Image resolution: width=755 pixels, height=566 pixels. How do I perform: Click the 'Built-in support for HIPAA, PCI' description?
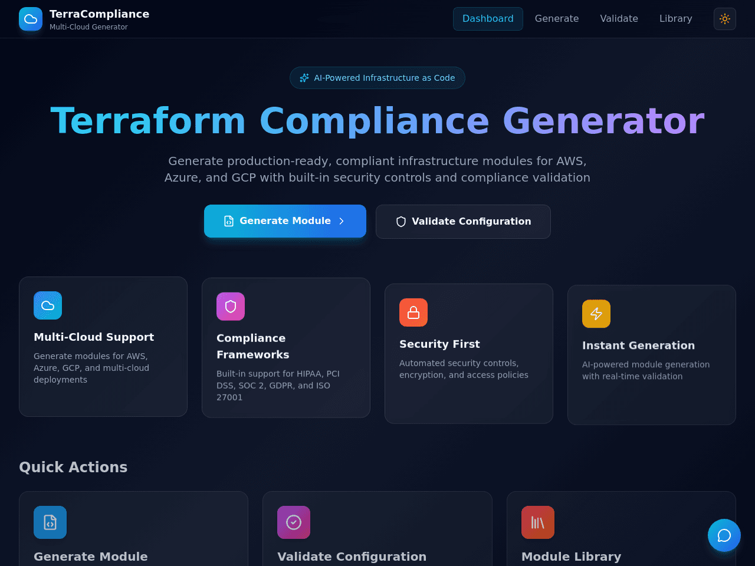tap(278, 386)
